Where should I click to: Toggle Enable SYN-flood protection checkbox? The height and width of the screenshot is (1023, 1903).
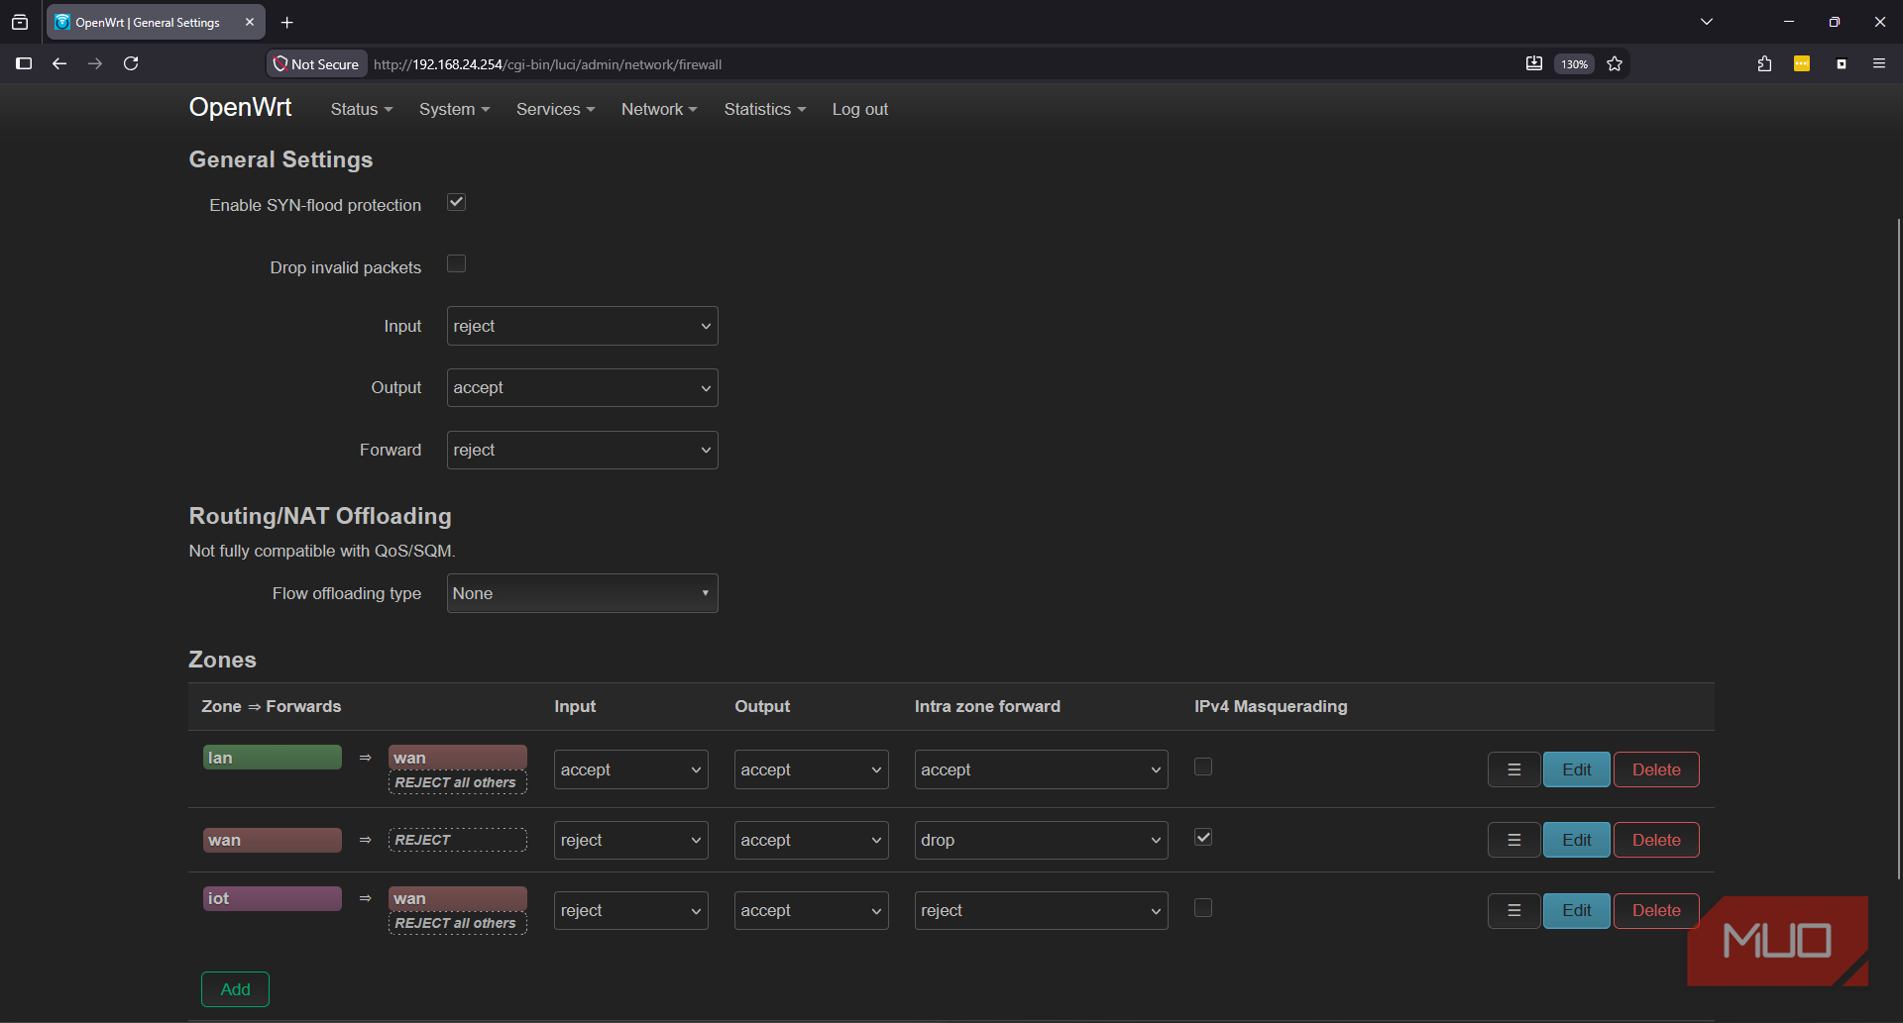pyautogui.click(x=456, y=202)
